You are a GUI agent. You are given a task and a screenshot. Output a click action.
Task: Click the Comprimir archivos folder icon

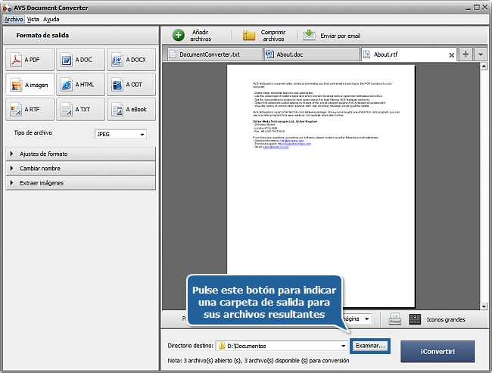(249, 35)
